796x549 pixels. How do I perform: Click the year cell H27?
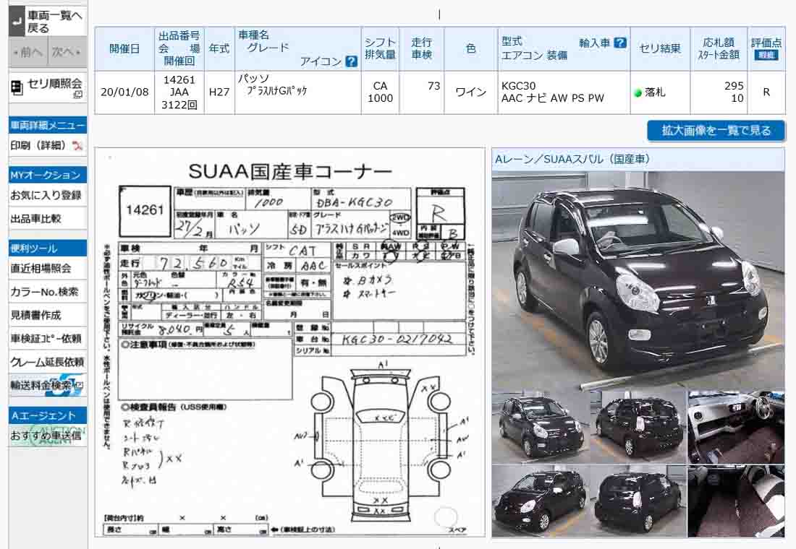pyautogui.click(x=219, y=92)
